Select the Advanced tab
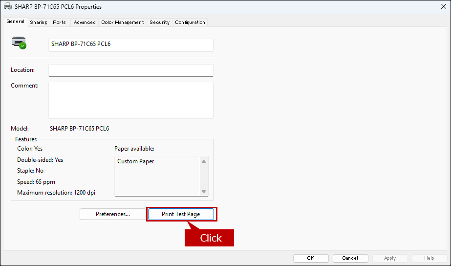This screenshot has height=266, width=451. pos(85,22)
